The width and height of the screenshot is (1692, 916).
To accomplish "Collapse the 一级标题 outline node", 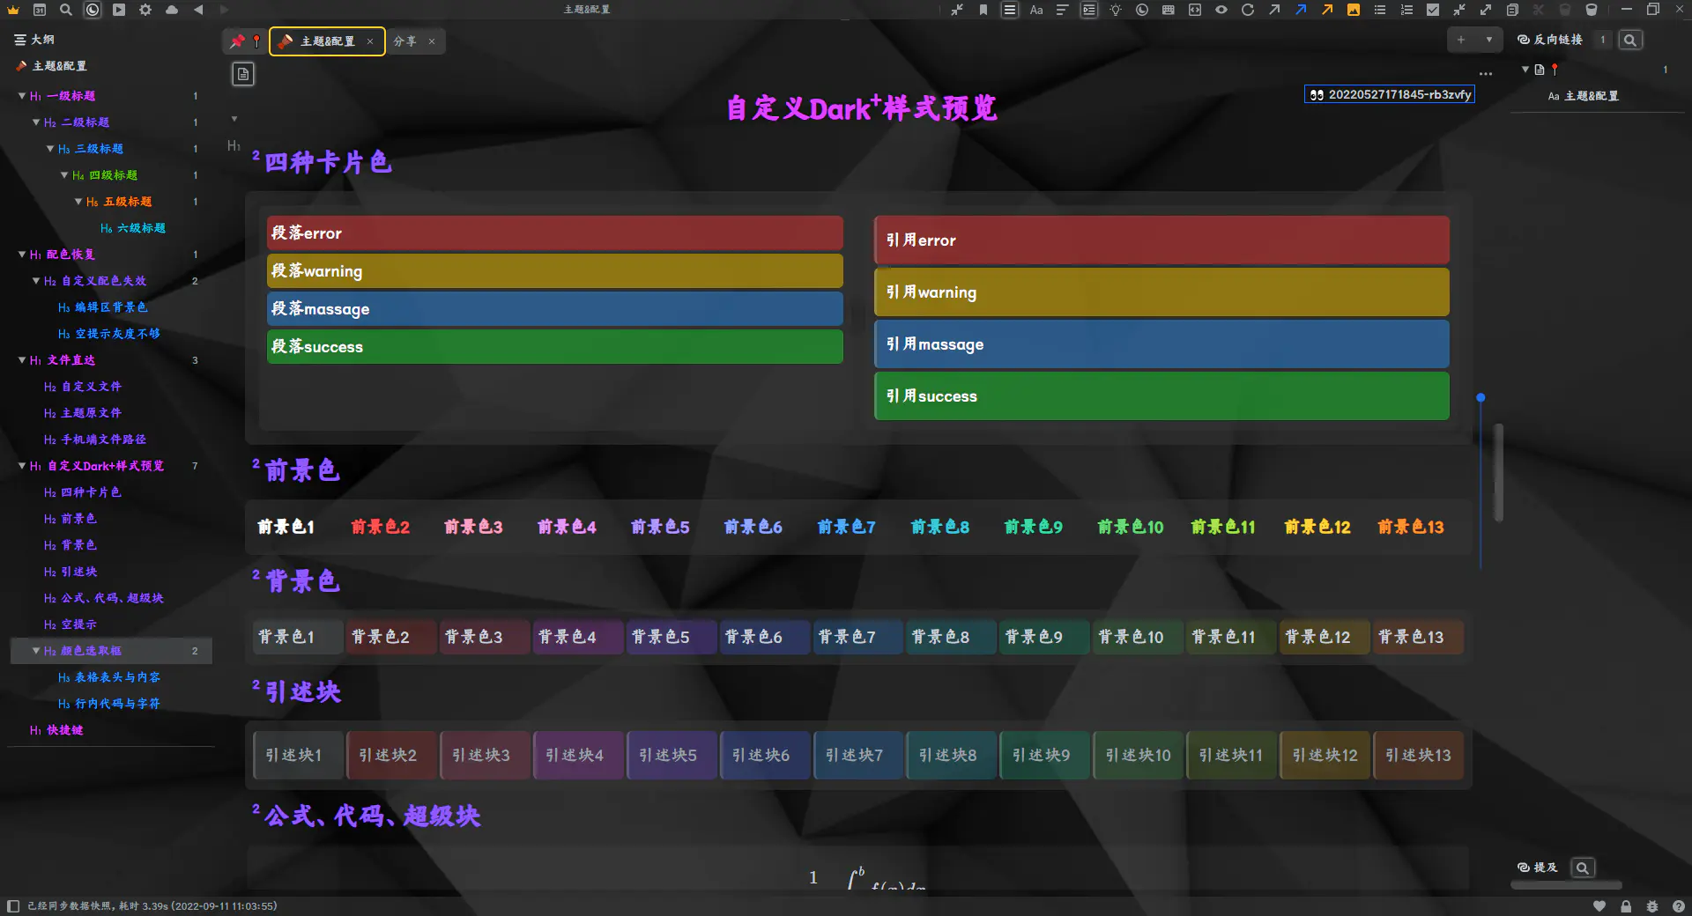I will pos(22,96).
